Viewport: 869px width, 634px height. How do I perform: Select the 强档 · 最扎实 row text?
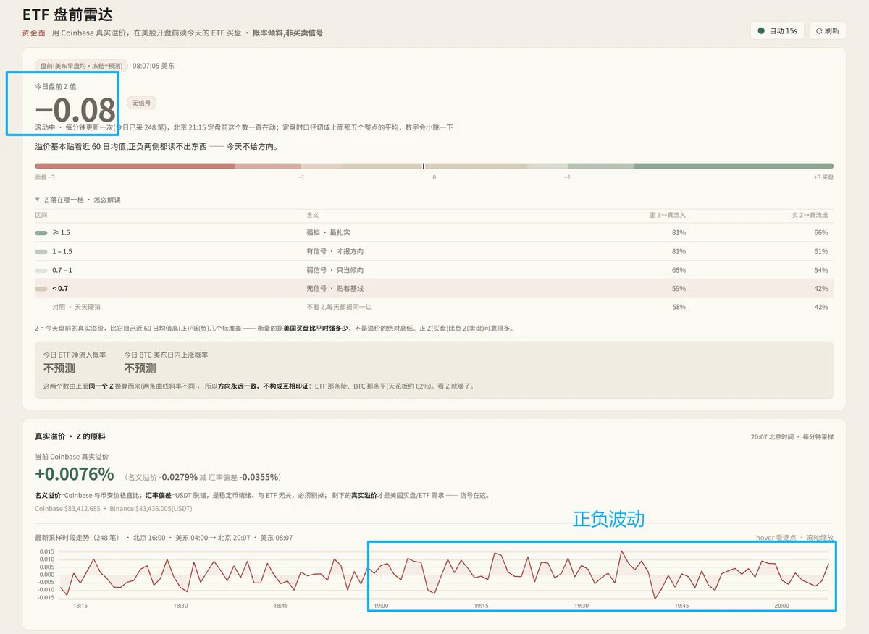328,233
